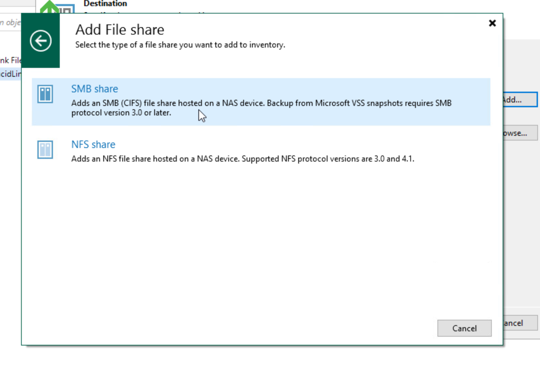Click the Destination heading at the top
The height and width of the screenshot is (372, 540).
tap(105, 4)
